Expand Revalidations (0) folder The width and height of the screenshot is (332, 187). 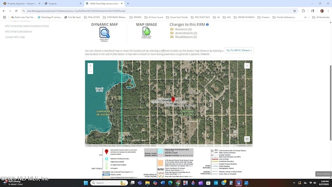pyautogui.click(x=183, y=37)
